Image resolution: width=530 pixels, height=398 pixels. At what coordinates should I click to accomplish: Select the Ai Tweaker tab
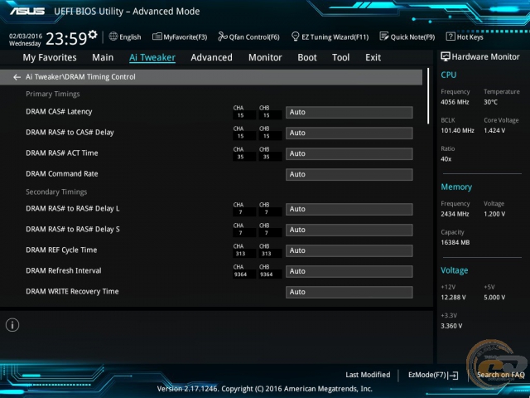[152, 57]
